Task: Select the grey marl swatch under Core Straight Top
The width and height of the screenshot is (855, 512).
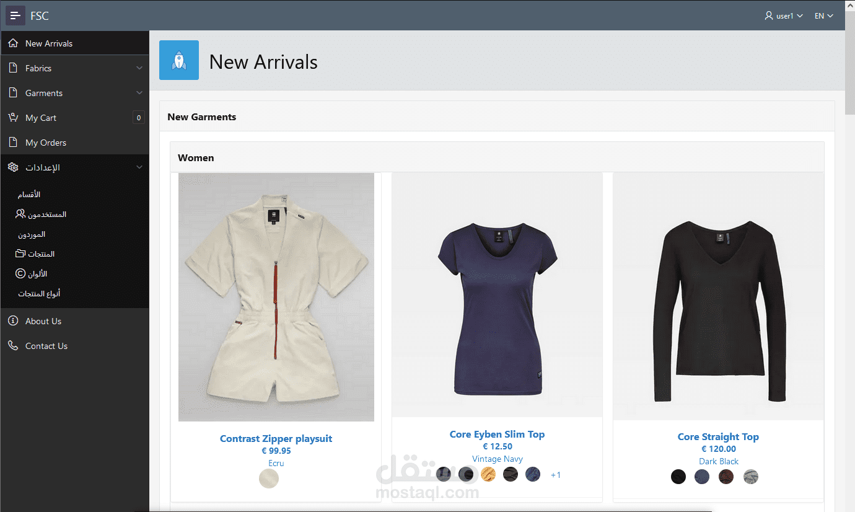Action: [x=751, y=477]
